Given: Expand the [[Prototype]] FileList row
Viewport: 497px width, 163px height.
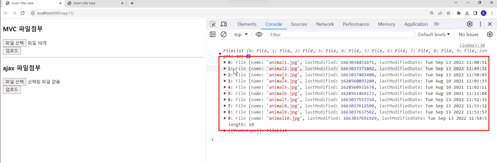Looking at the screenshot, I should click(x=225, y=131).
